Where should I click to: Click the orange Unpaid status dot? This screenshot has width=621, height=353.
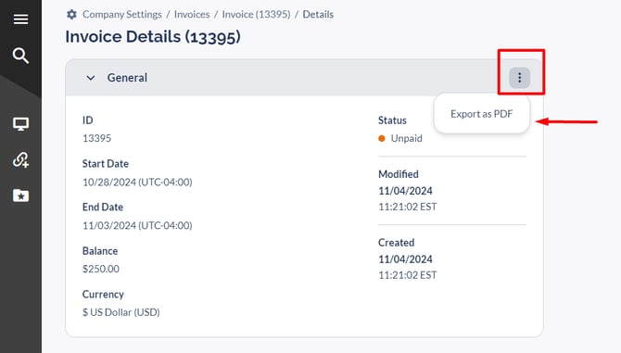[x=382, y=138]
